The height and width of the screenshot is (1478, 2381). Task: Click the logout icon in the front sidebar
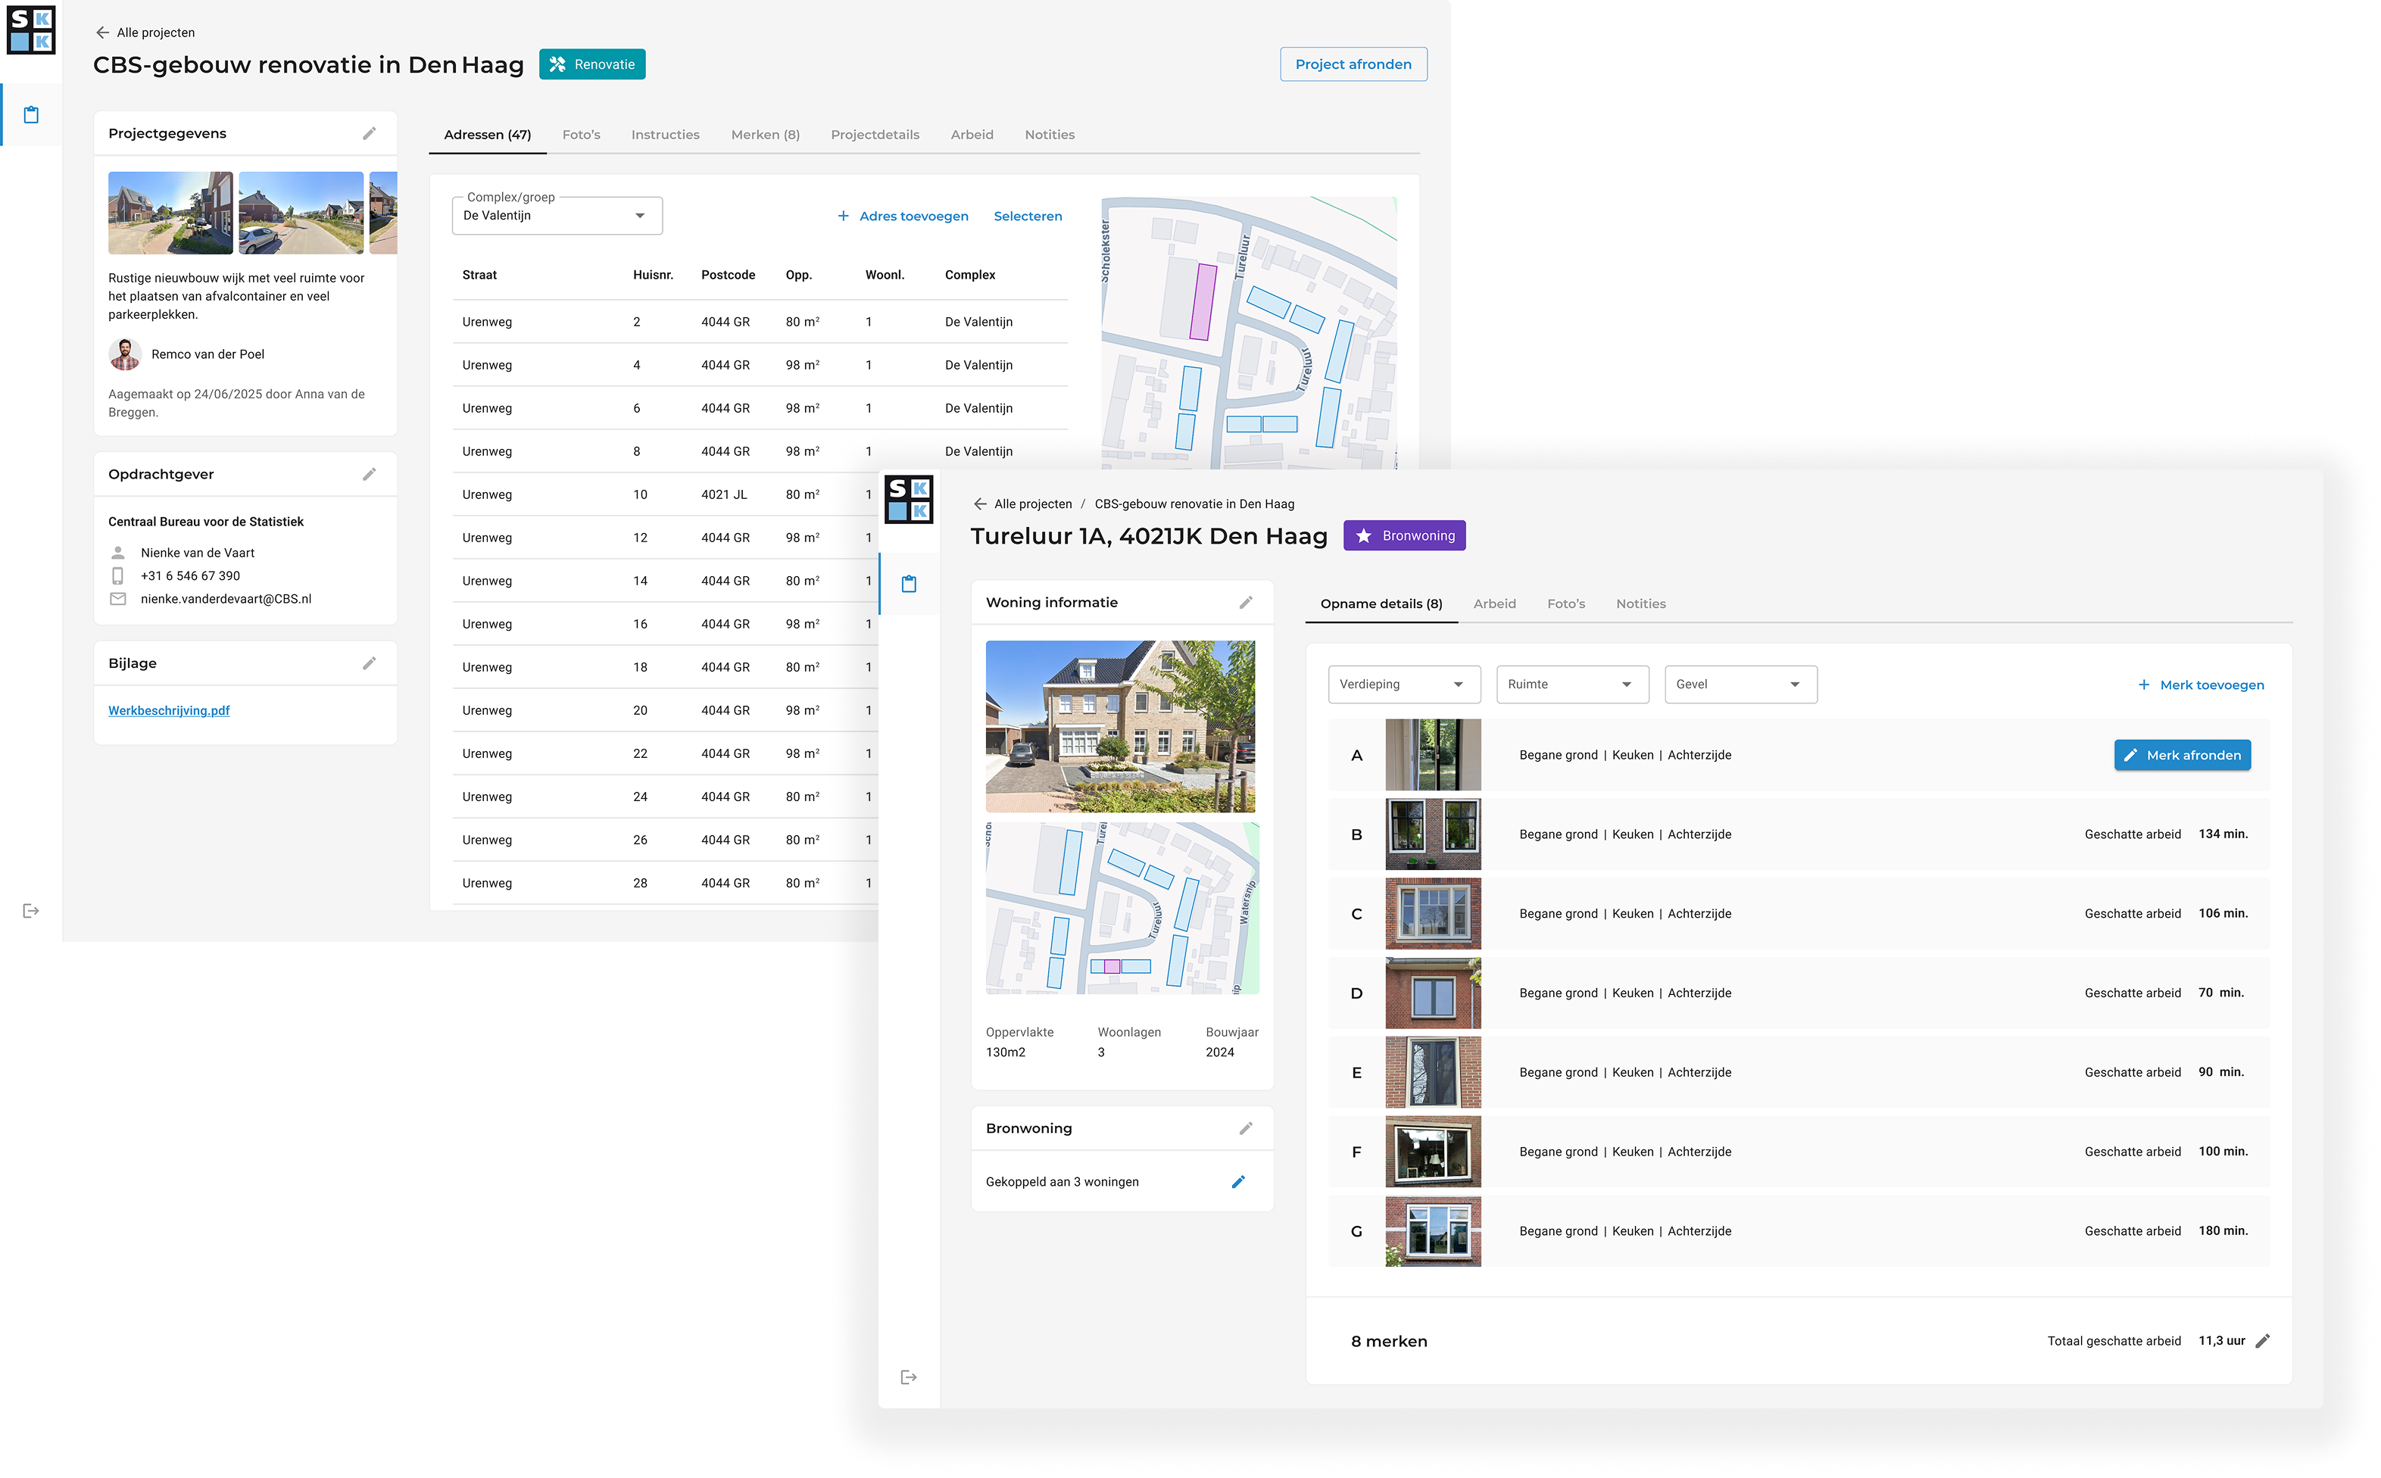click(x=908, y=1377)
